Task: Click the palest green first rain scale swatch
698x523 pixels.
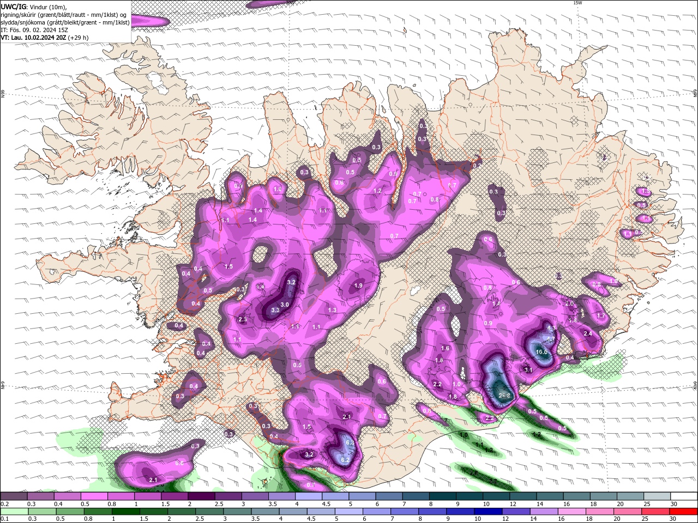Action: [x=14, y=512]
